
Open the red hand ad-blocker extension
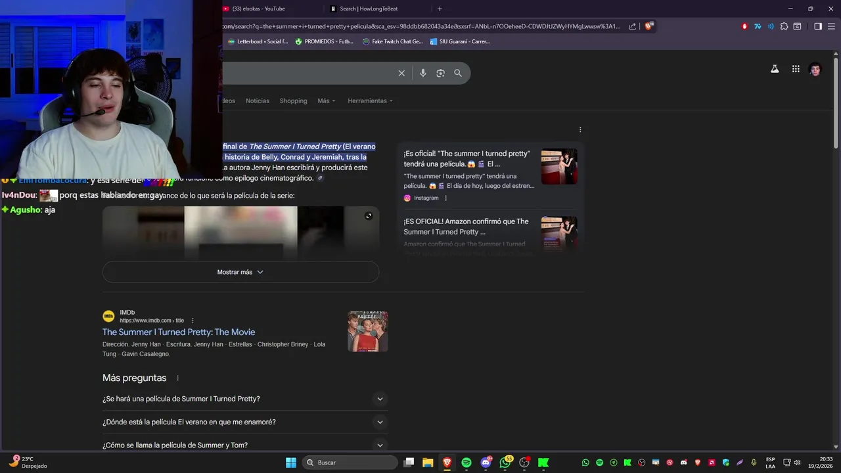coord(744,26)
